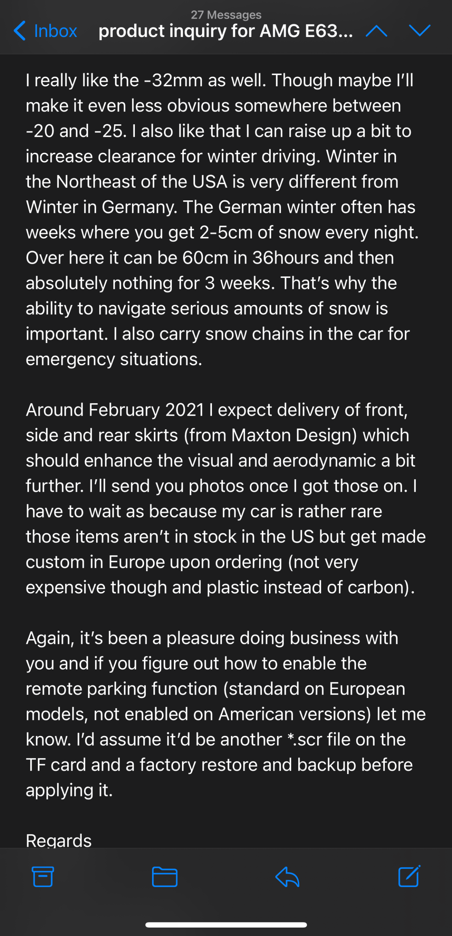Tap the 'Maxton Design' text
Image resolution: width=452 pixels, height=936 pixels.
(x=294, y=435)
